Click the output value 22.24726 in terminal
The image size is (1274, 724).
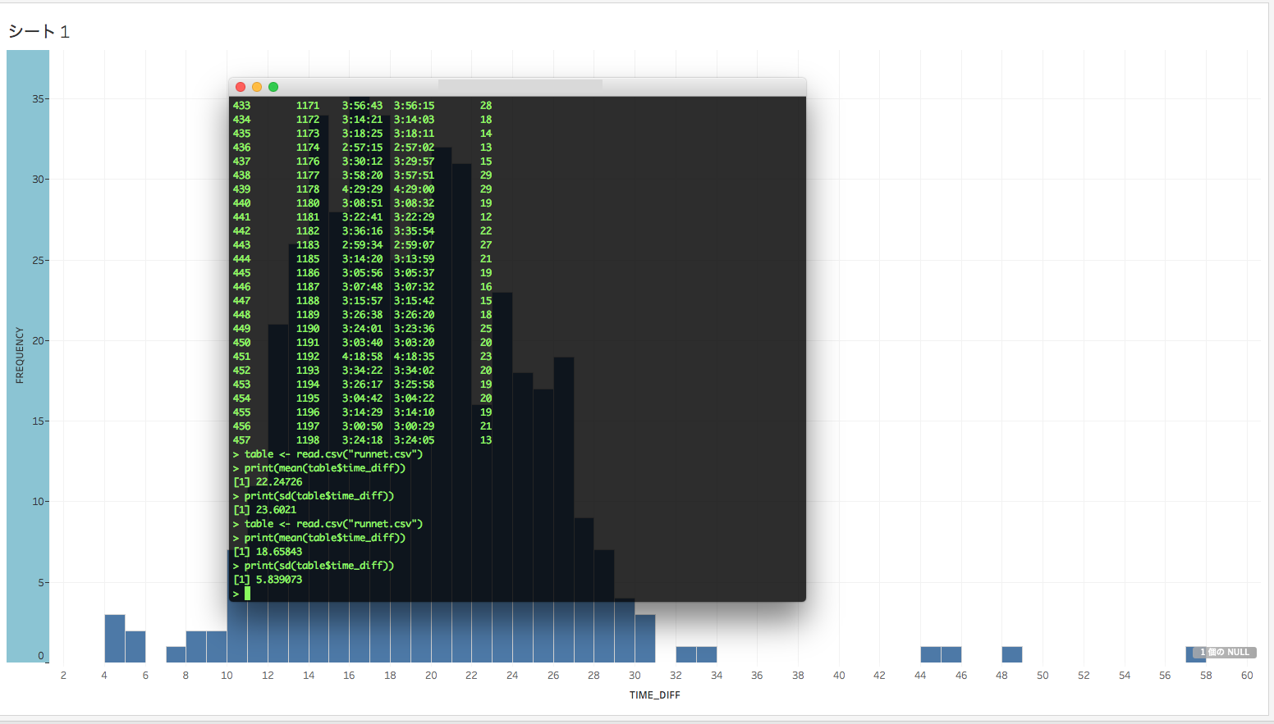pyautogui.click(x=279, y=482)
